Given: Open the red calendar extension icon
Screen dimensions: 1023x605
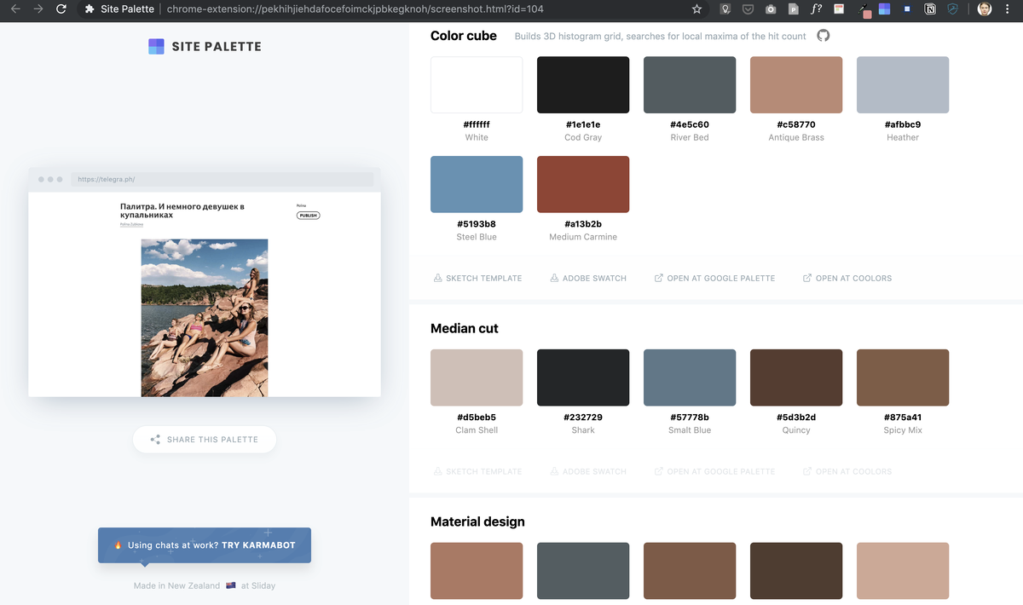Looking at the screenshot, I should [x=839, y=9].
